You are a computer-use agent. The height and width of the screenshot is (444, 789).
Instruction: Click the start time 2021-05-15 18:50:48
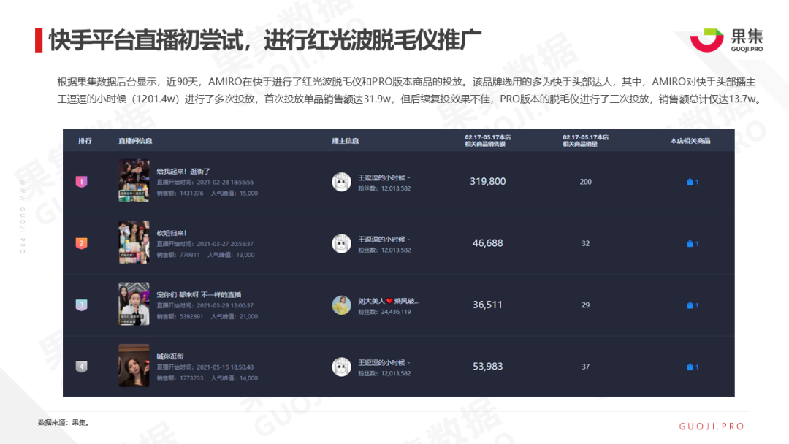[x=225, y=367]
